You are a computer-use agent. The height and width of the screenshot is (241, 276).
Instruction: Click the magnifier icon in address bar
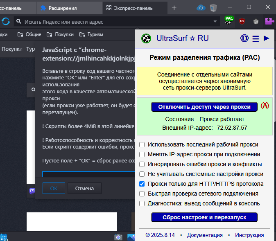tap(19, 22)
